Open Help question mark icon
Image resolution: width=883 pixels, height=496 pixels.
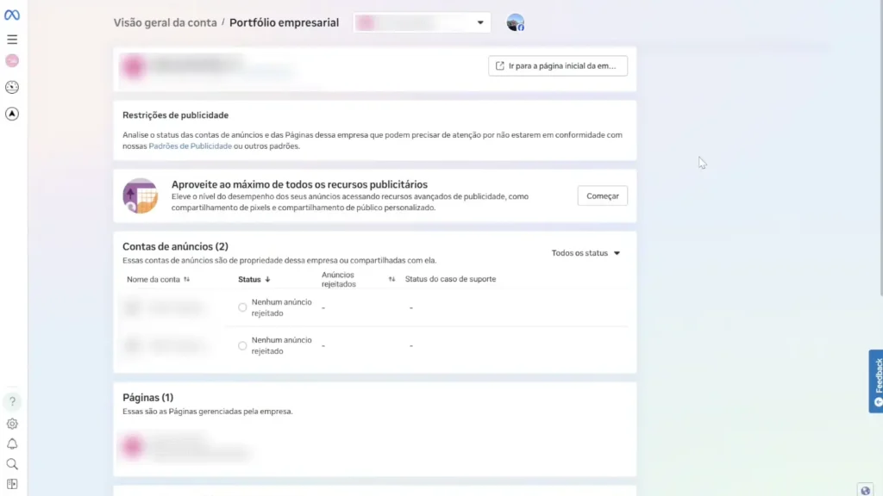pyautogui.click(x=12, y=401)
